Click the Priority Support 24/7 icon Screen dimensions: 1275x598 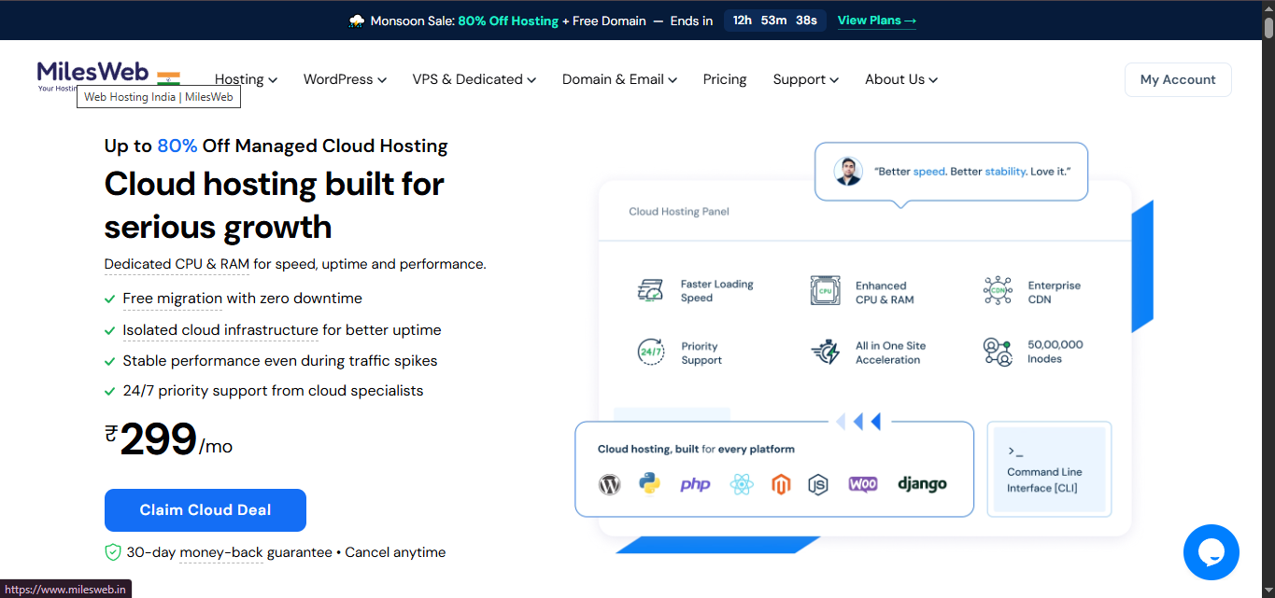tap(650, 353)
